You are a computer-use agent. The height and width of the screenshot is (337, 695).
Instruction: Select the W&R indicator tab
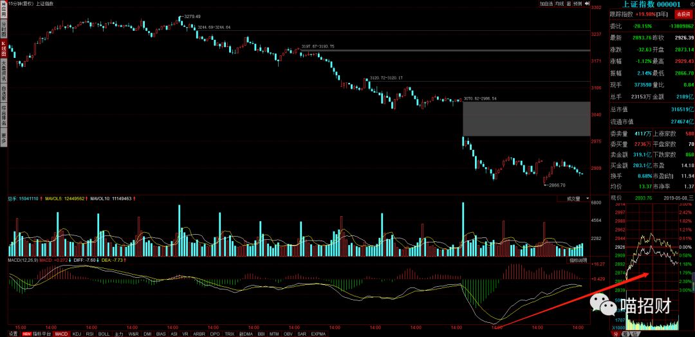(x=133, y=334)
